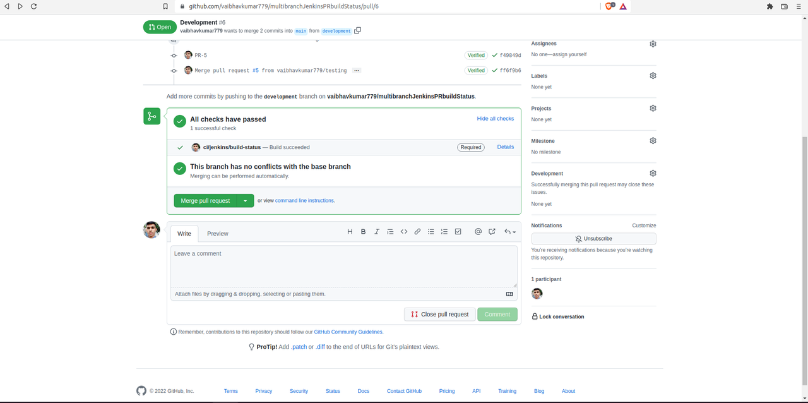Viewport: 808px width, 403px height.
Task: Click the browser back arrow
Action: pos(7,6)
